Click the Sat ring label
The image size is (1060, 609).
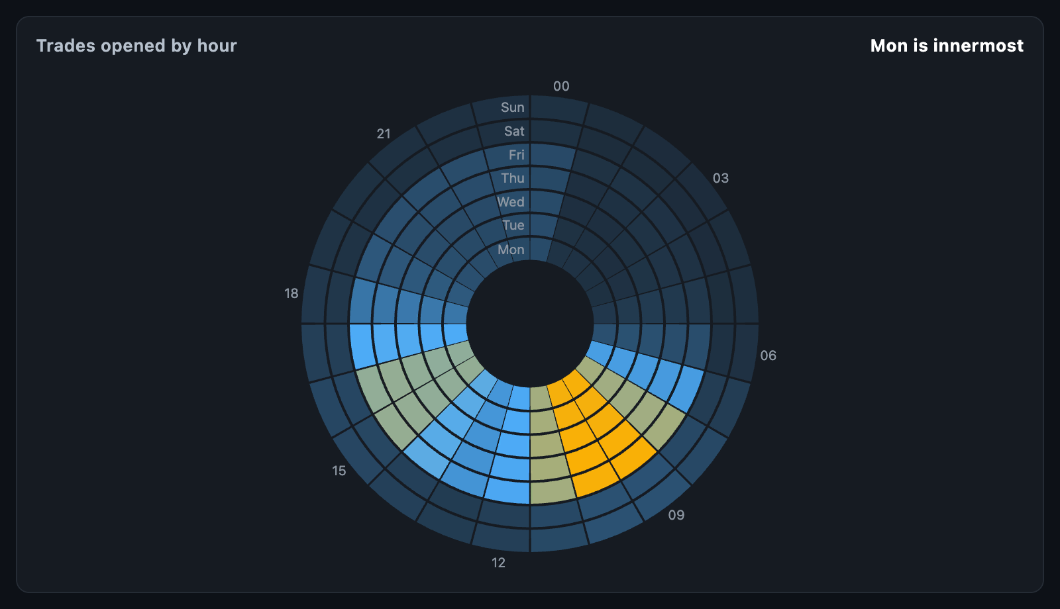tap(514, 131)
